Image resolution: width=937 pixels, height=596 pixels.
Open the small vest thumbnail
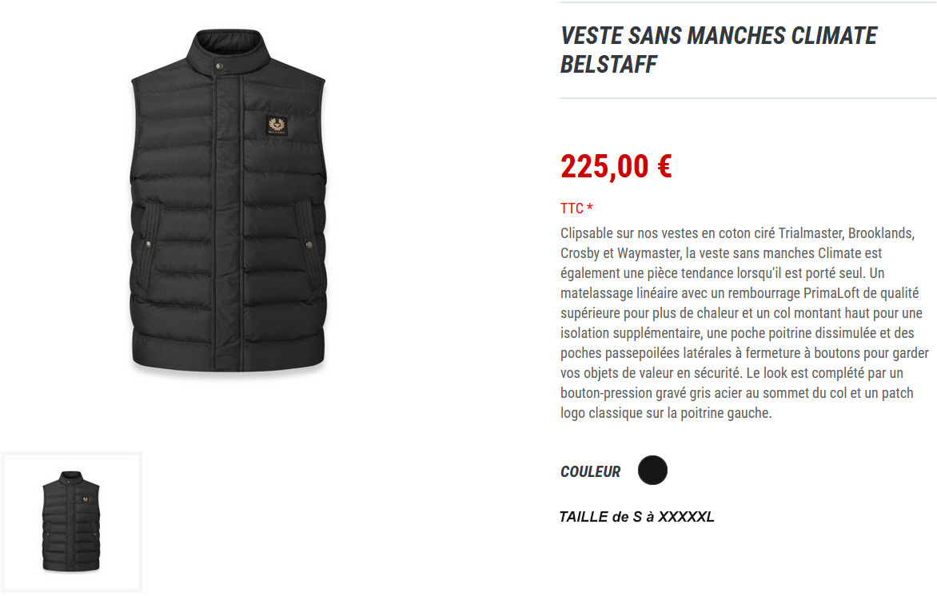click(72, 522)
